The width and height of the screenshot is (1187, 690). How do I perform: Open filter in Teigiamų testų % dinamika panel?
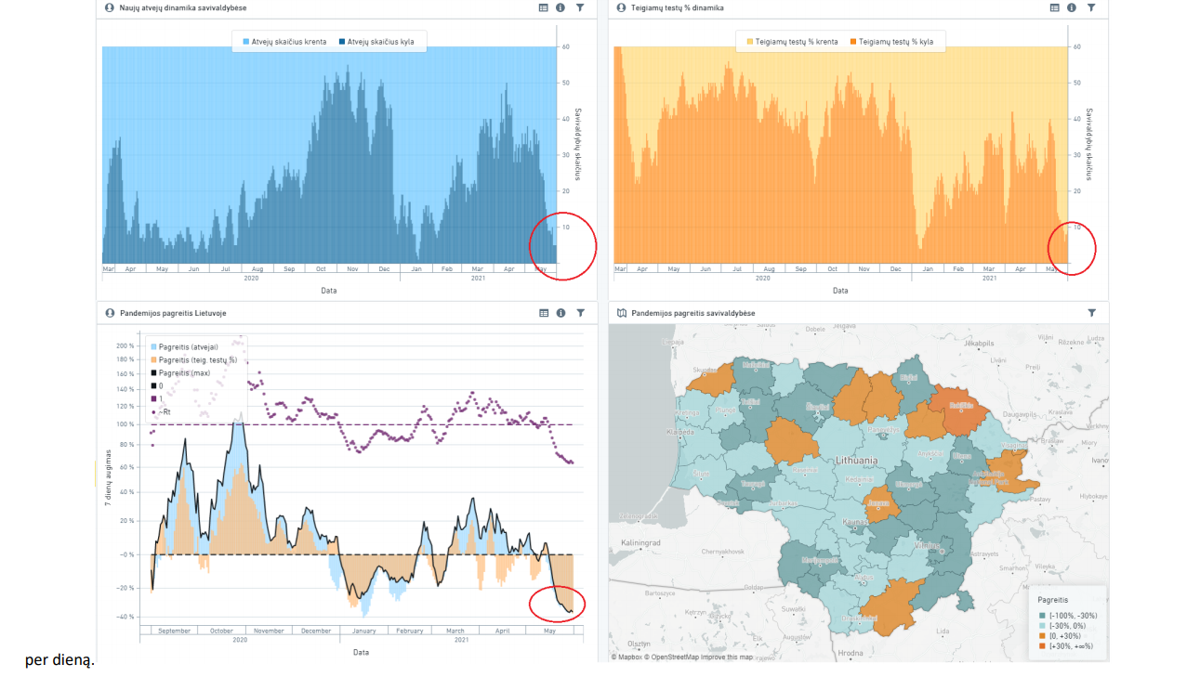click(1091, 7)
